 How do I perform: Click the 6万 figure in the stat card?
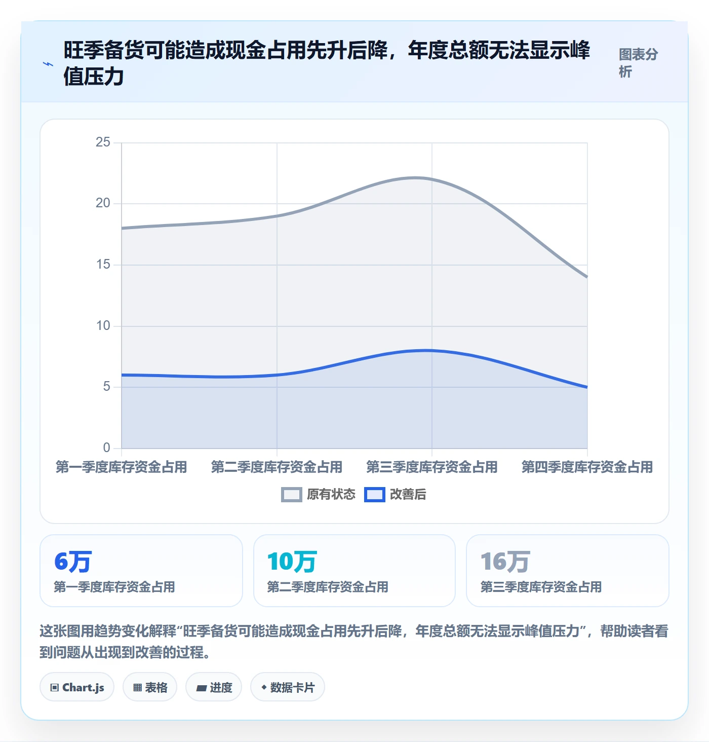(73, 562)
